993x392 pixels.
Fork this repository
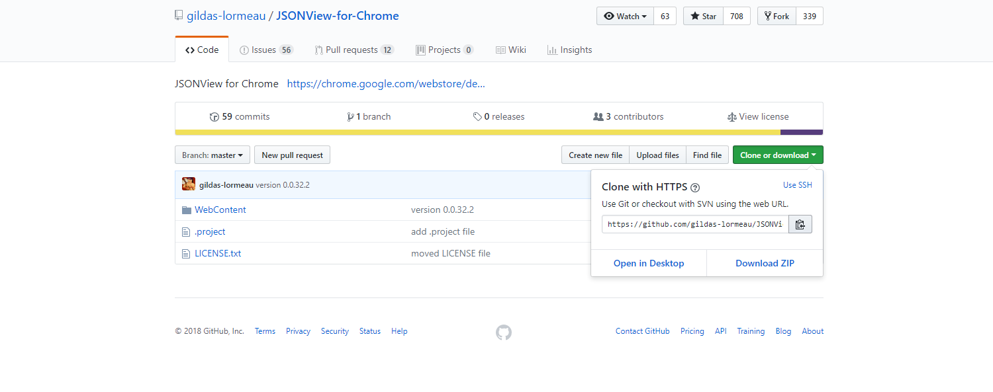(777, 17)
